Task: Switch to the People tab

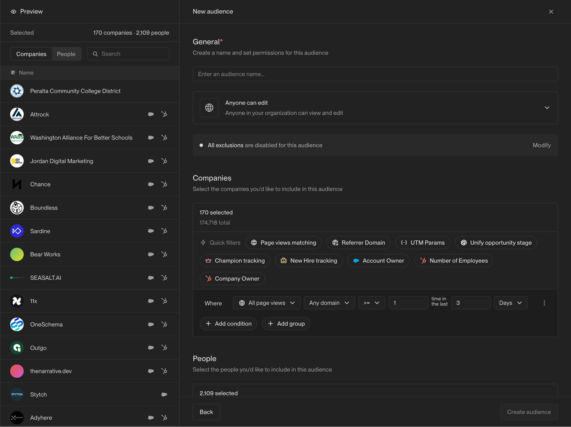Action: pos(66,54)
